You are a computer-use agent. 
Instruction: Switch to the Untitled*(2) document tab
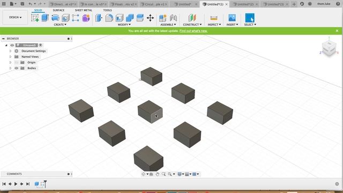tap(245, 4)
